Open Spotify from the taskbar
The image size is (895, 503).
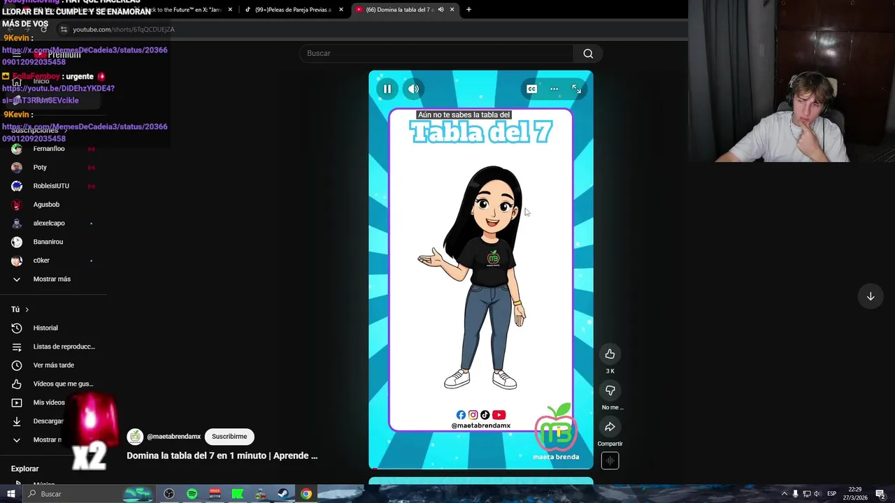pos(192,494)
